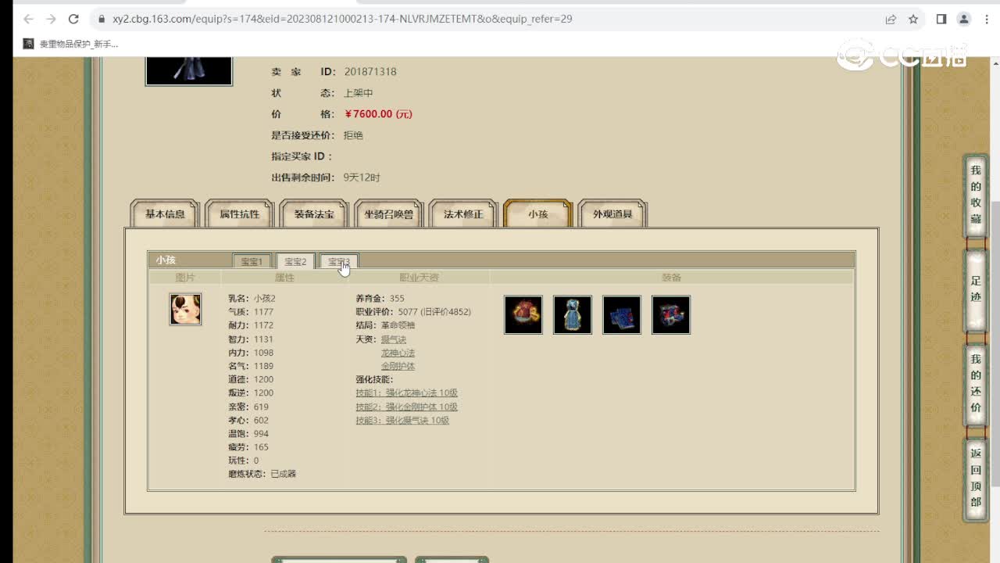Open the 金刚护体 talent link
This screenshot has height=563, width=1000.
point(398,366)
